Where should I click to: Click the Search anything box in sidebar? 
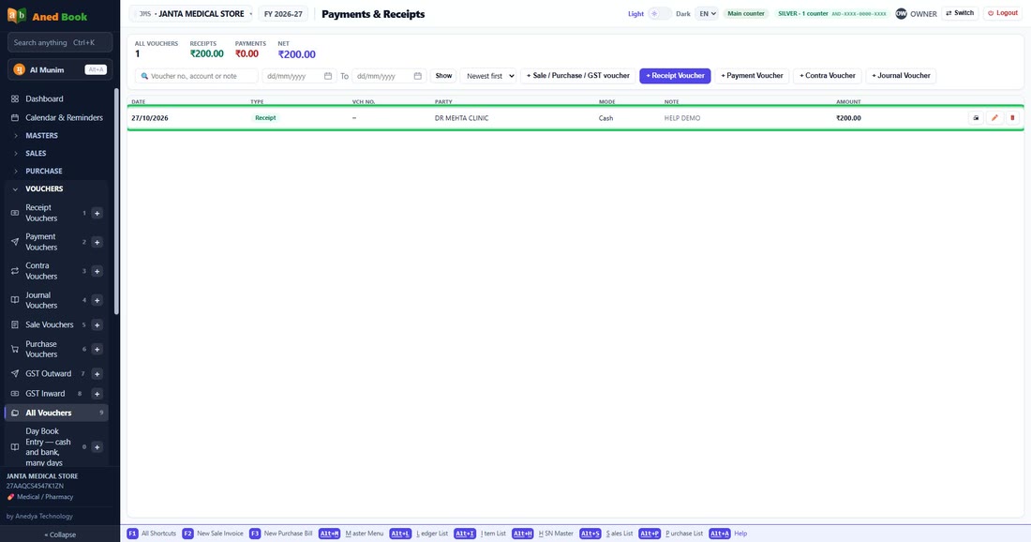click(60, 43)
